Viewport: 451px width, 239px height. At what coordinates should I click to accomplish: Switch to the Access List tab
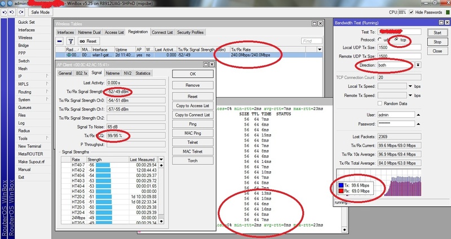click(114, 32)
